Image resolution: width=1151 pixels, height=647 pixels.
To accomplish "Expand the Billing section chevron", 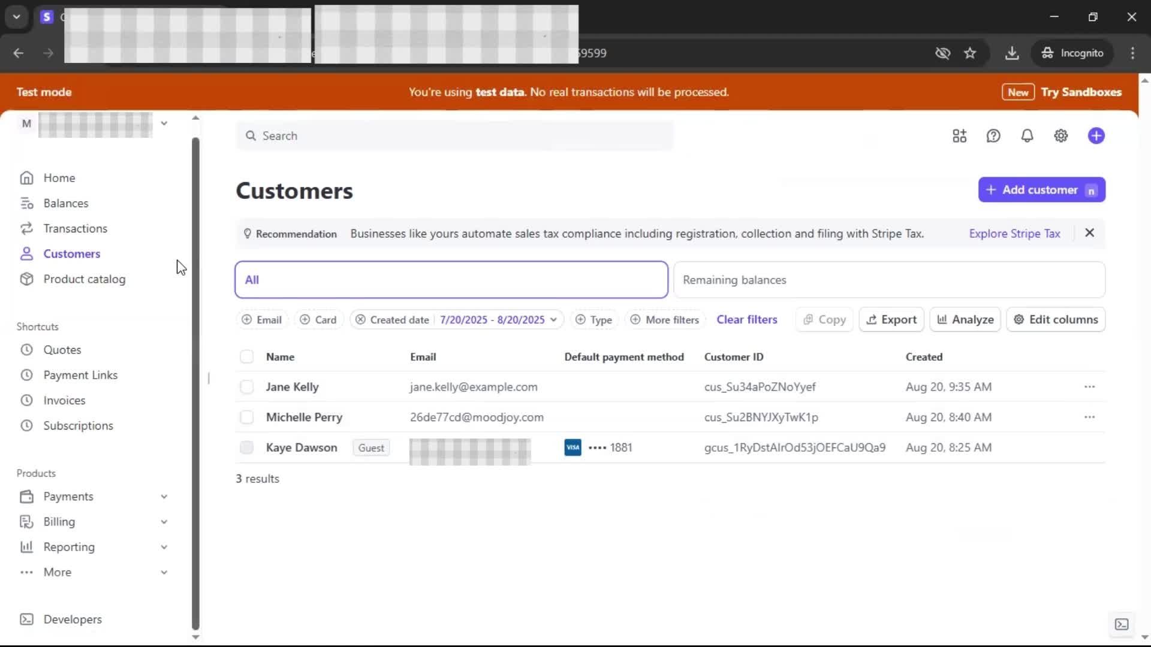I will (x=164, y=522).
